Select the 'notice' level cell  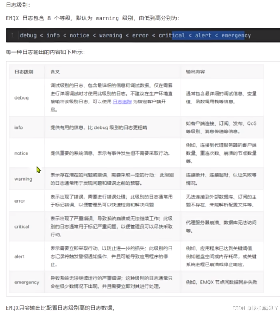coord(27,153)
